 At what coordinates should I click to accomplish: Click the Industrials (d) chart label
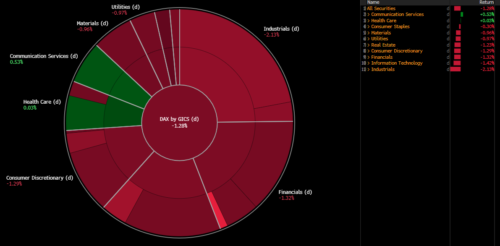pos(281,29)
